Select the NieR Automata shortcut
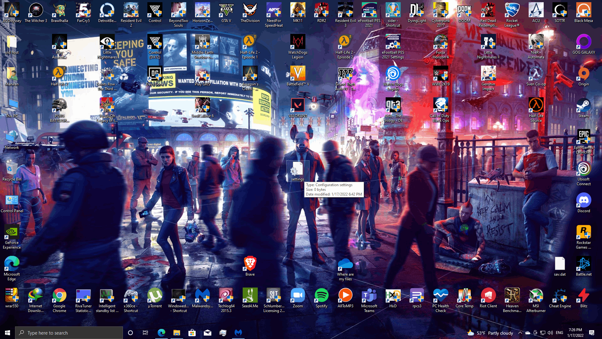This screenshot has height=339, width=602. [536, 47]
